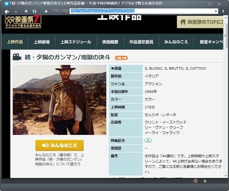
Task: Click the scrollbar down arrow
Action: pos(226,176)
